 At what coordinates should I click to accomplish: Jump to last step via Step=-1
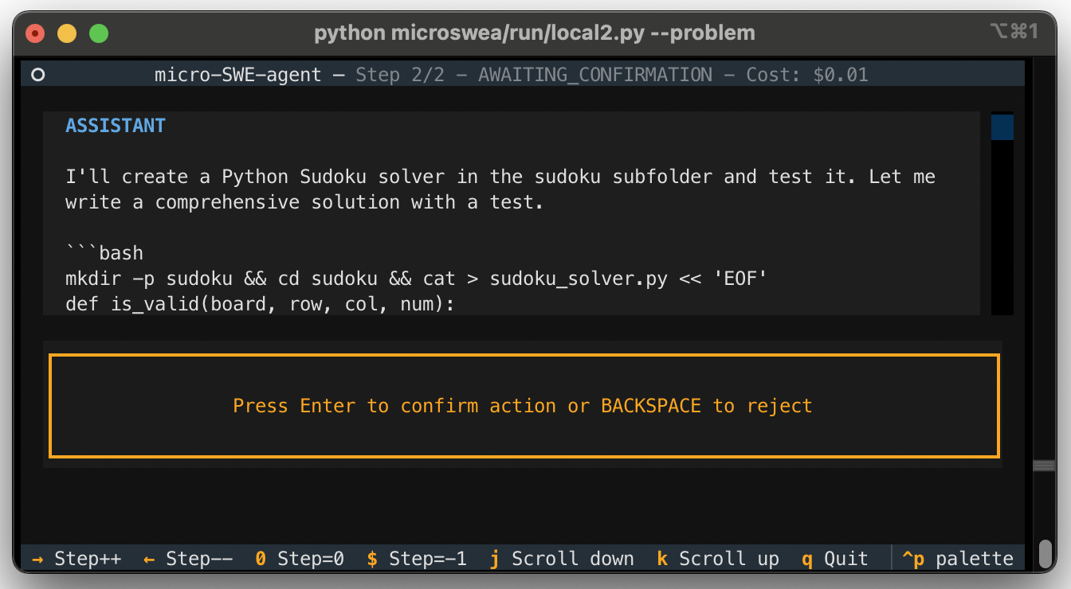click(x=417, y=559)
